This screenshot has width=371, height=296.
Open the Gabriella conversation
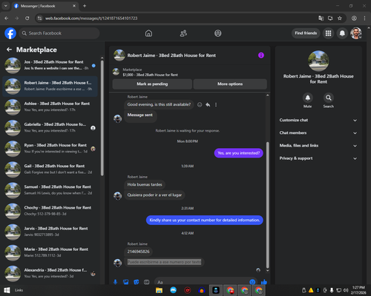[50, 128]
